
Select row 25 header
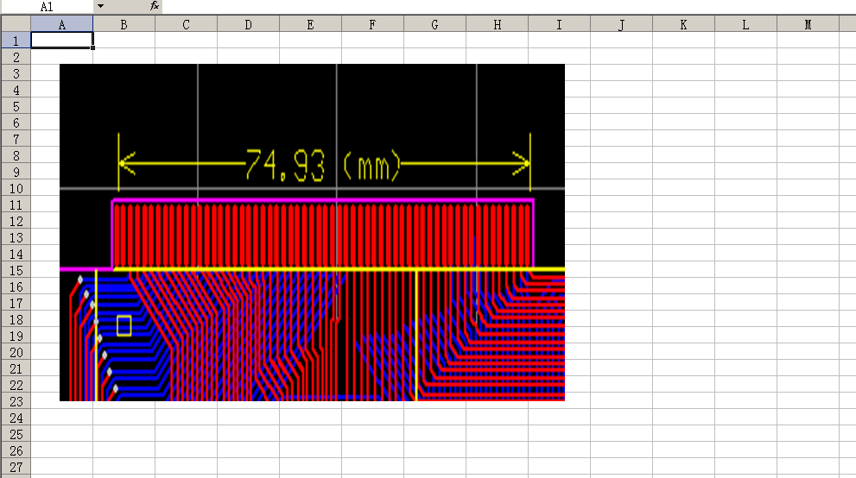(x=16, y=434)
